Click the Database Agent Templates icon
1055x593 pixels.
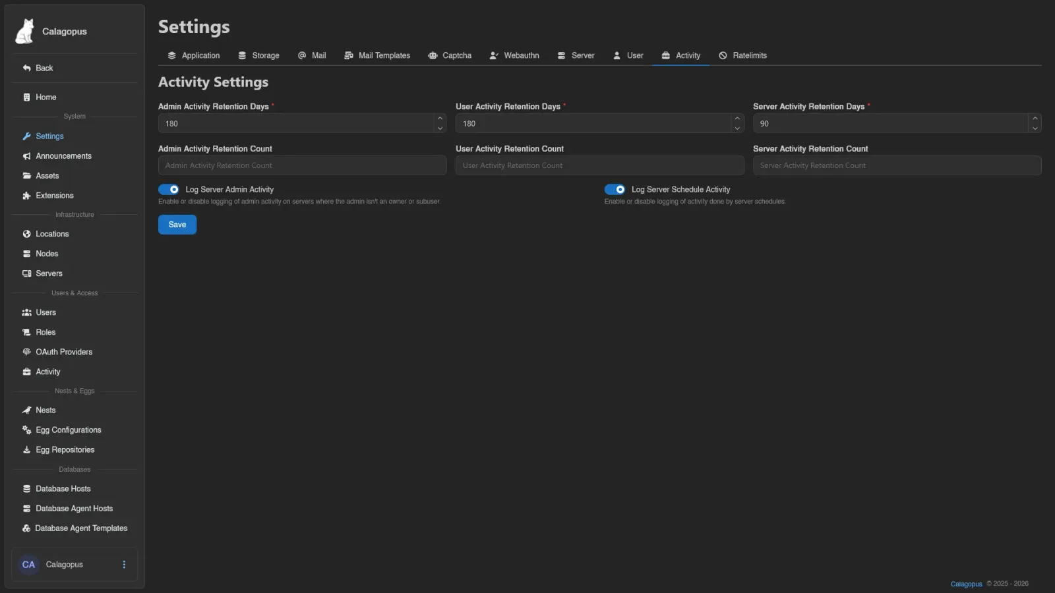tap(26, 528)
